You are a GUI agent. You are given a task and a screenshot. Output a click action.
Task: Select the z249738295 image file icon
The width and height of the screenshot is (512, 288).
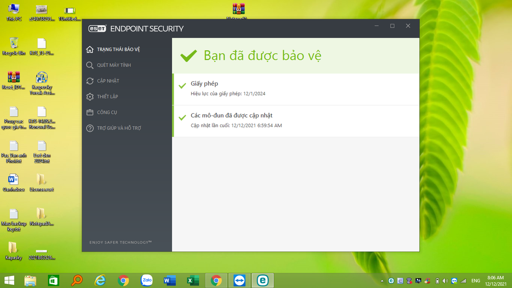click(x=42, y=12)
